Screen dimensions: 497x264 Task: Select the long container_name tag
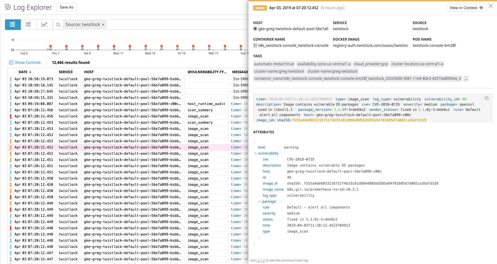pyautogui.click(x=357, y=78)
